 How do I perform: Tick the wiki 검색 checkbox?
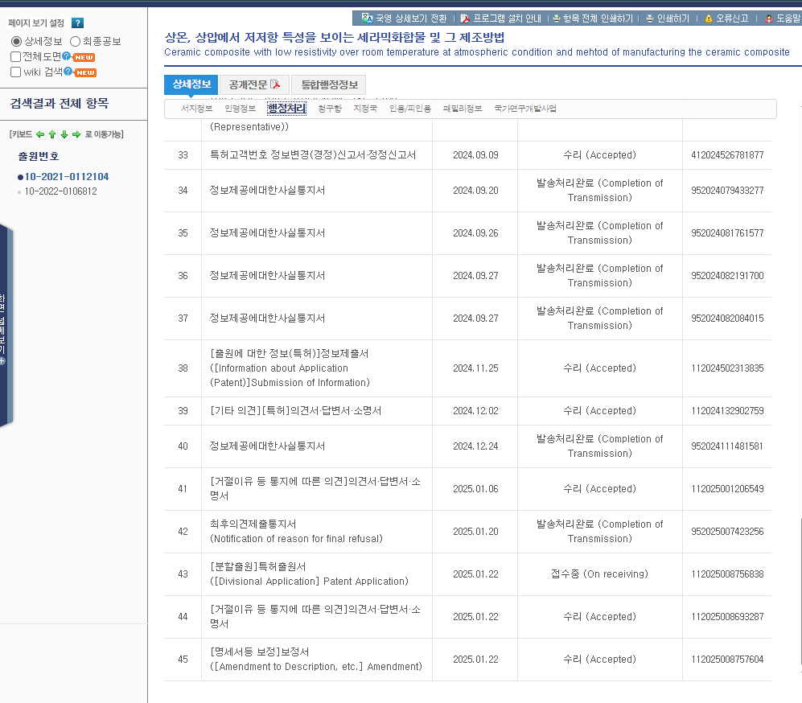coord(16,72)
